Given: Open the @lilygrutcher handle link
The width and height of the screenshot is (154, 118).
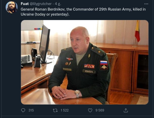Looking at the screenshot, I should (x=40, y=4).
